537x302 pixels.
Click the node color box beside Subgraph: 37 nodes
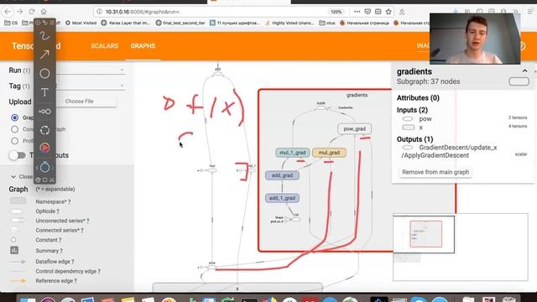coord(519,81)
